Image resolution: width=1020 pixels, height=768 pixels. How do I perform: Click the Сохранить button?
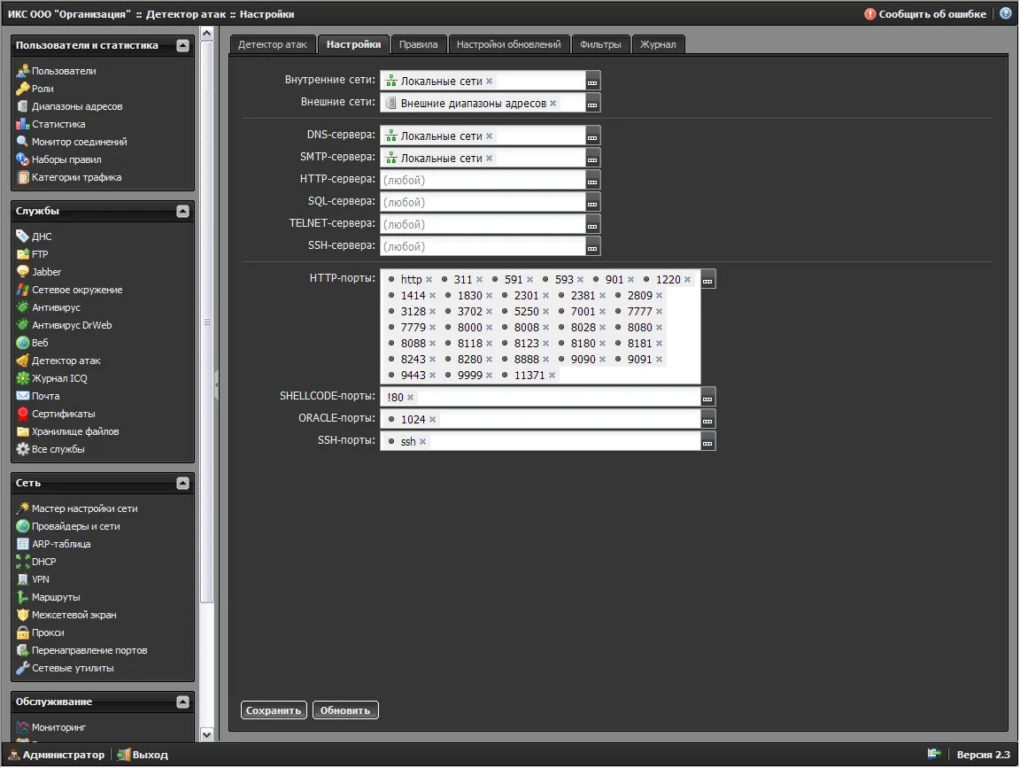[274, 710]
